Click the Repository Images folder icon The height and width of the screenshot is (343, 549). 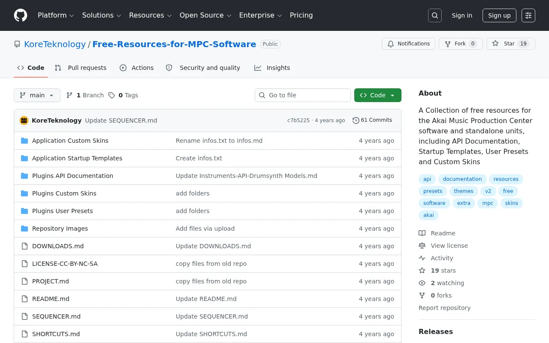tap(24, 229)
